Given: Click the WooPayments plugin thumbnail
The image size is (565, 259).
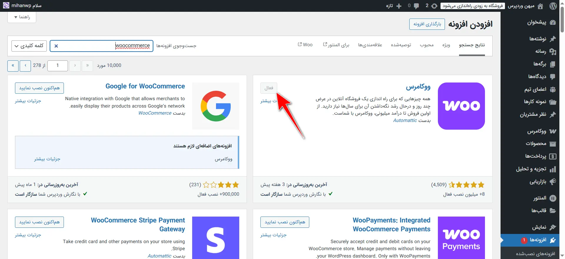Looking at the screenshot, I should click(x=461, y=238).
